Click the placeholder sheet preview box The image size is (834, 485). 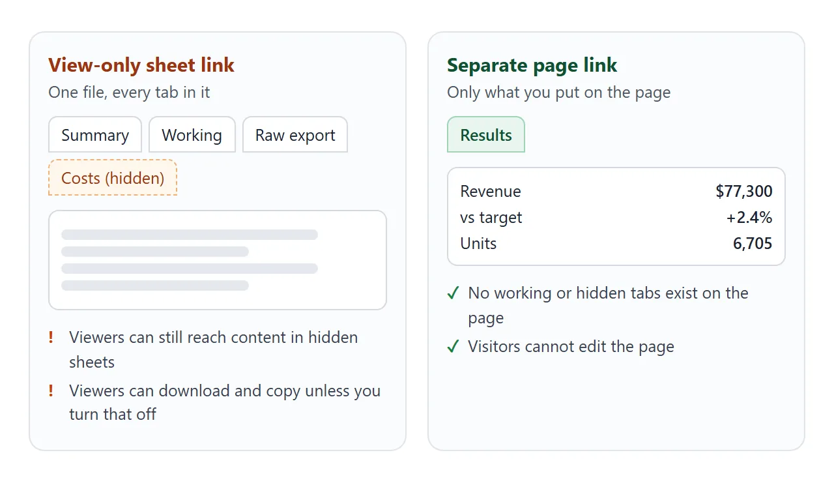click(218, 260)
